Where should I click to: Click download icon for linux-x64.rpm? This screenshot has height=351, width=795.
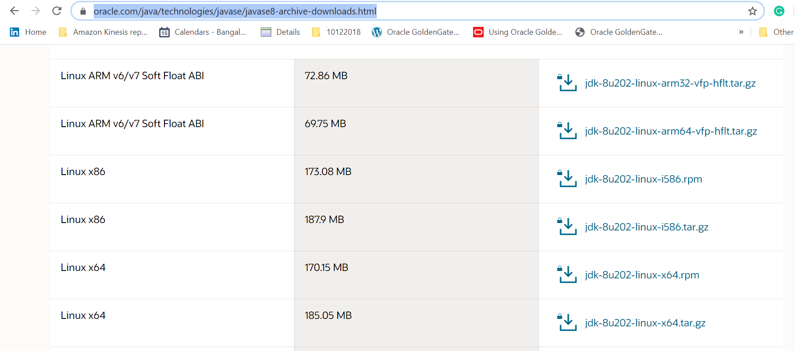(567, 274)
